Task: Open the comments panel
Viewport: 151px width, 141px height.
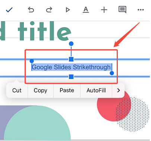Action: point(122,10)
